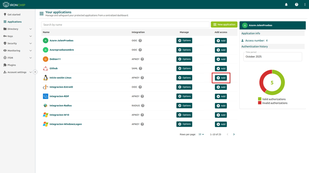Add access for Inicio-sesión Linux

tap(221, 78)
